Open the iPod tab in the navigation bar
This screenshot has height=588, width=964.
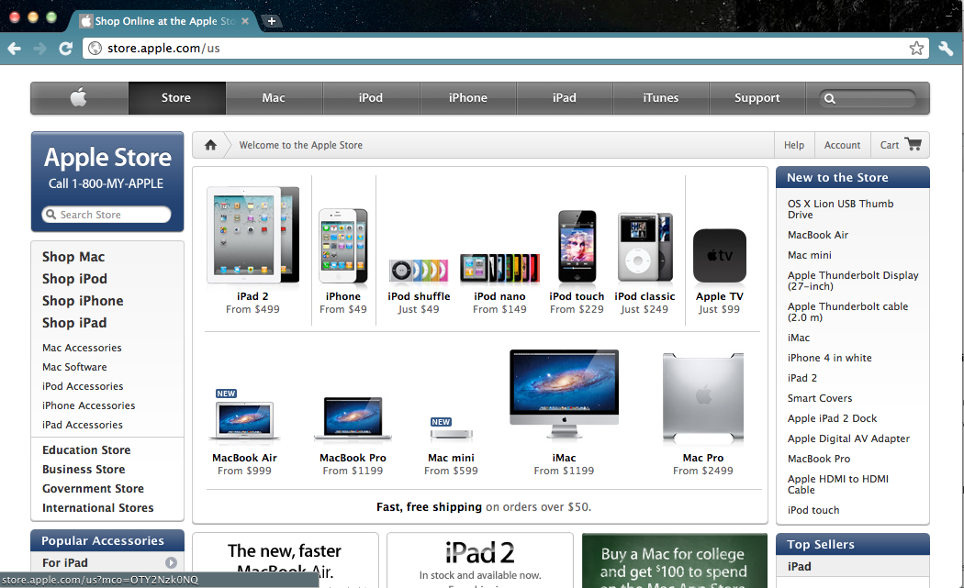coord(371,97)
